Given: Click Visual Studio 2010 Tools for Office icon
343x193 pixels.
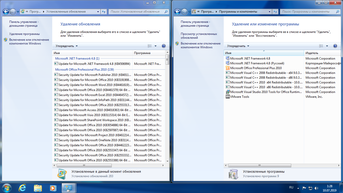Looking at the screenshot, I should [228, 92].
